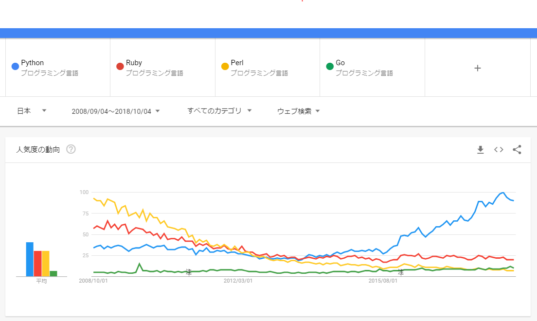
Task: Open the 日本 region dropdown
Action: point(32,111)
